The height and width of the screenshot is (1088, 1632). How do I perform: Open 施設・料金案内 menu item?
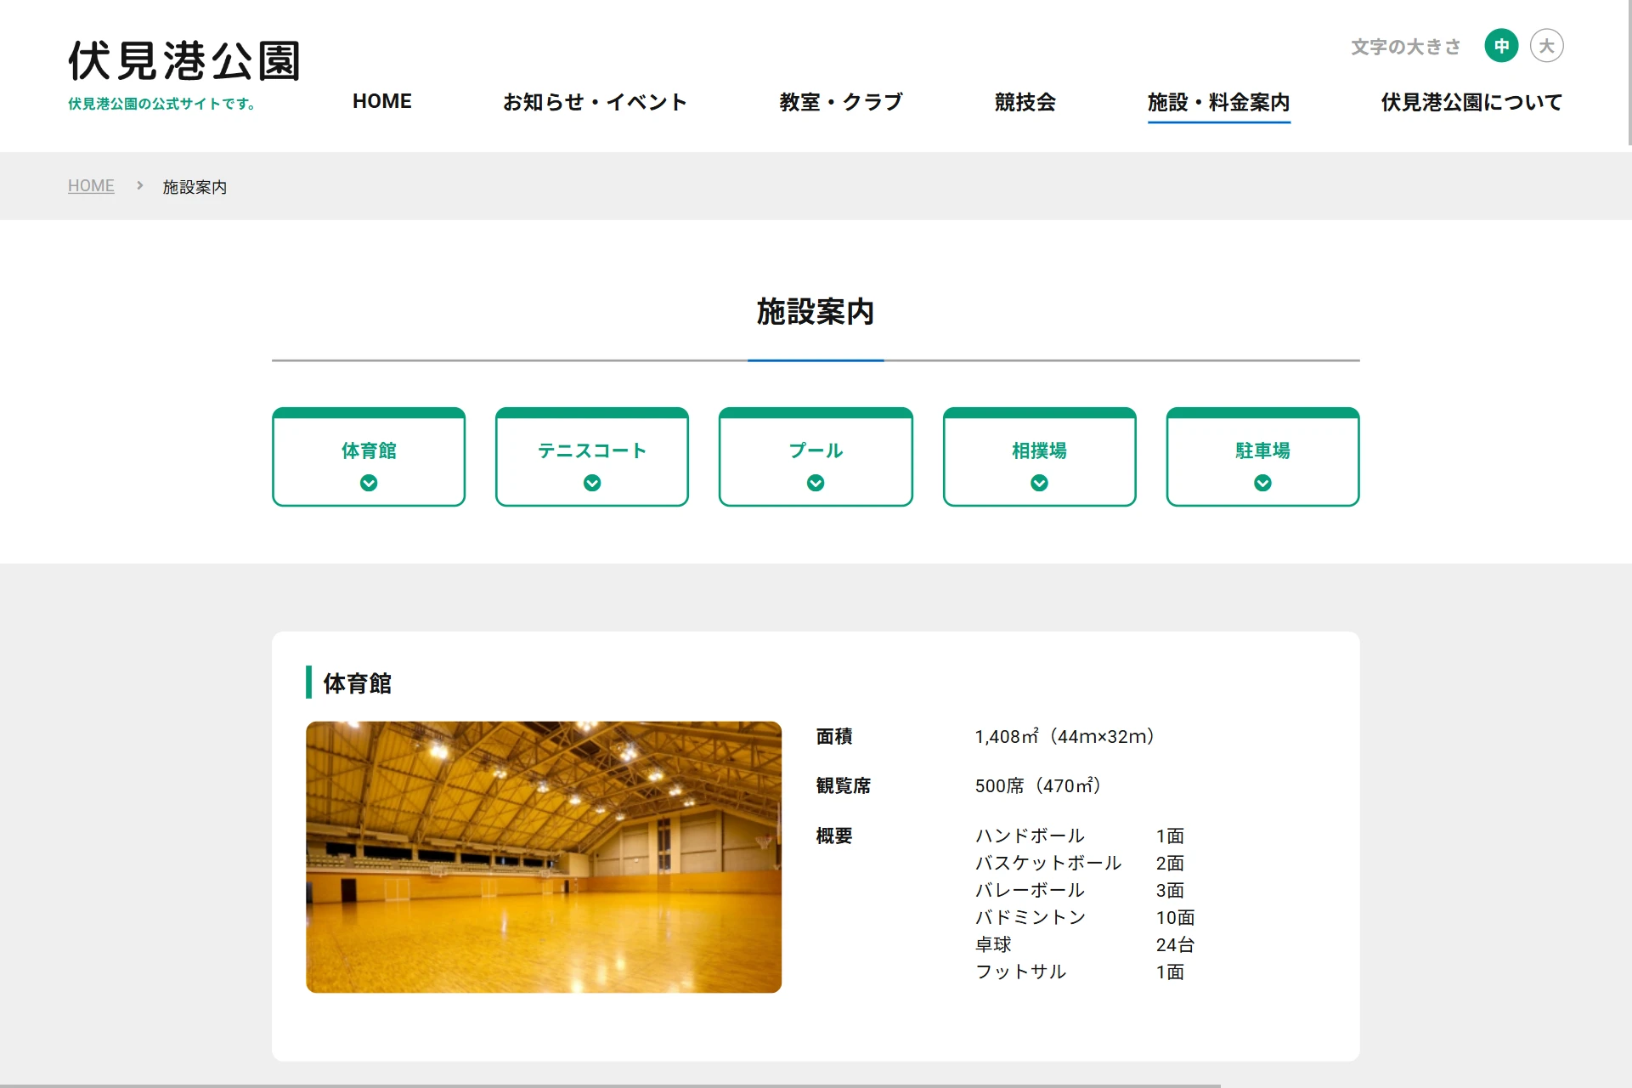(x=1218, y=102)
